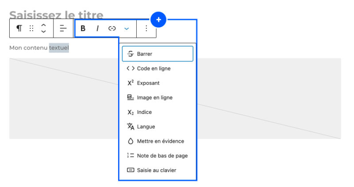Select Mettre en évidence highlight option
The width and height of the screenshot is (354, 187).
pos(158,141)
